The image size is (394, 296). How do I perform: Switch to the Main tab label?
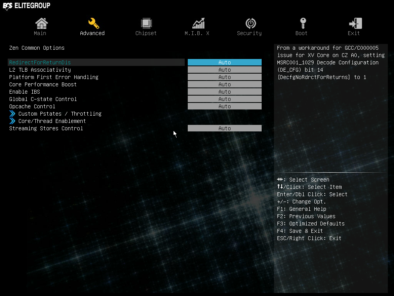tap(40, 33)
